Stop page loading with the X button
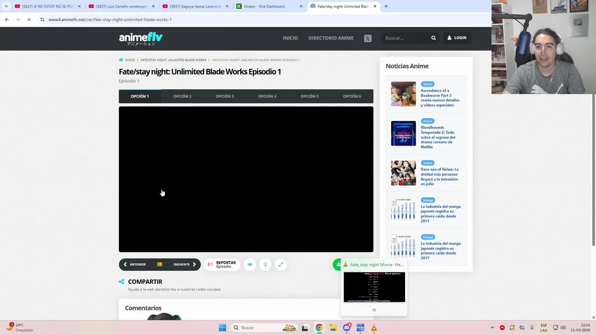The height and width of the screenshot is (335, 596). pos(29,20)
